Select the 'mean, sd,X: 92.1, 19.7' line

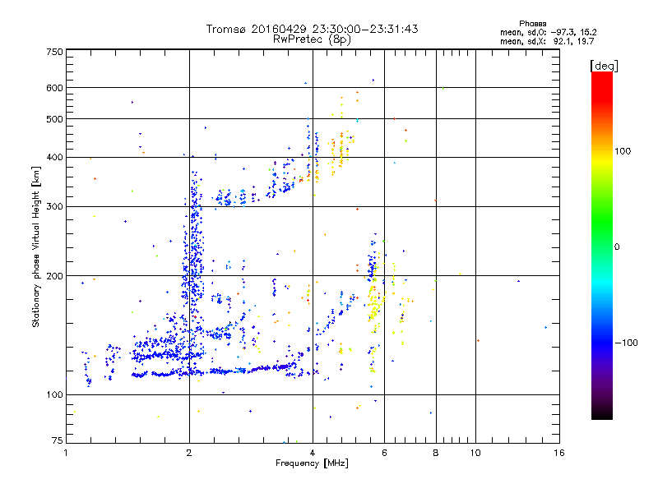(547, 41)
